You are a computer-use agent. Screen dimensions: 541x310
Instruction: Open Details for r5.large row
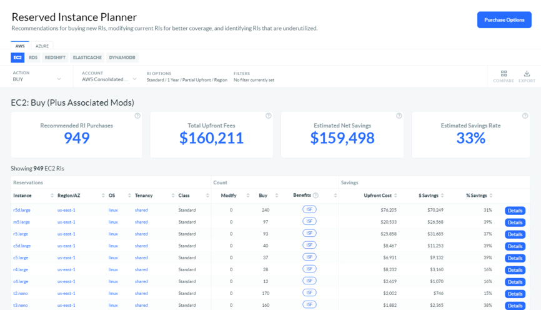point(515,234)
